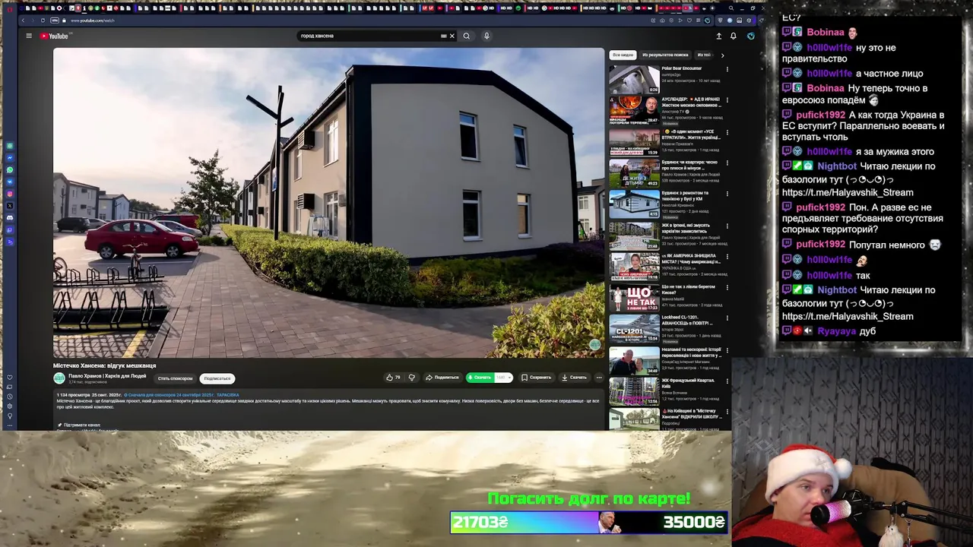
Task: Open the browser sidebar heart favorites icon
Action: pos(10,378)
